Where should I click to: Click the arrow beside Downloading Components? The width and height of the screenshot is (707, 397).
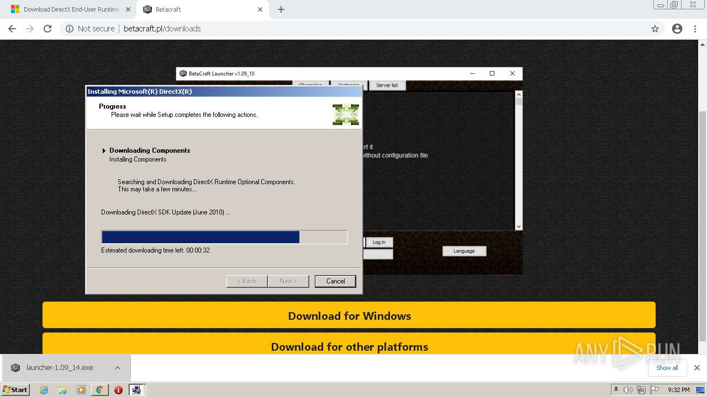point(104,151)
